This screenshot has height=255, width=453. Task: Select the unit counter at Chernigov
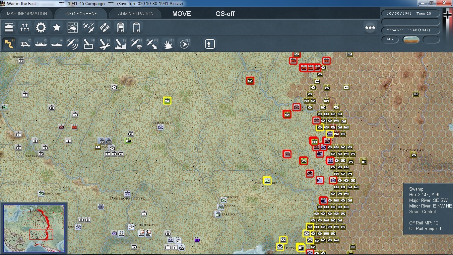[22, 60]
